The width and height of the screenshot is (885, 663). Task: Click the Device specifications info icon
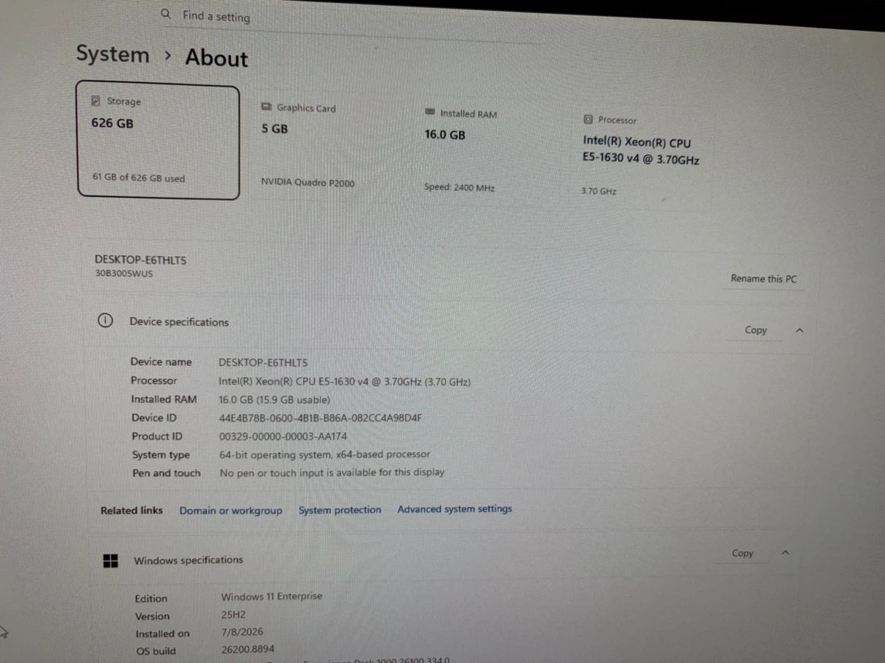(x=106, y=320)
